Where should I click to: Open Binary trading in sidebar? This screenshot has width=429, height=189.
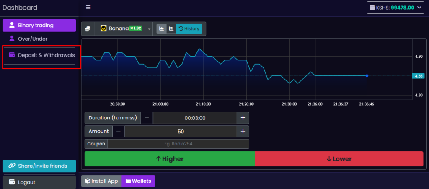pos(39,25)
